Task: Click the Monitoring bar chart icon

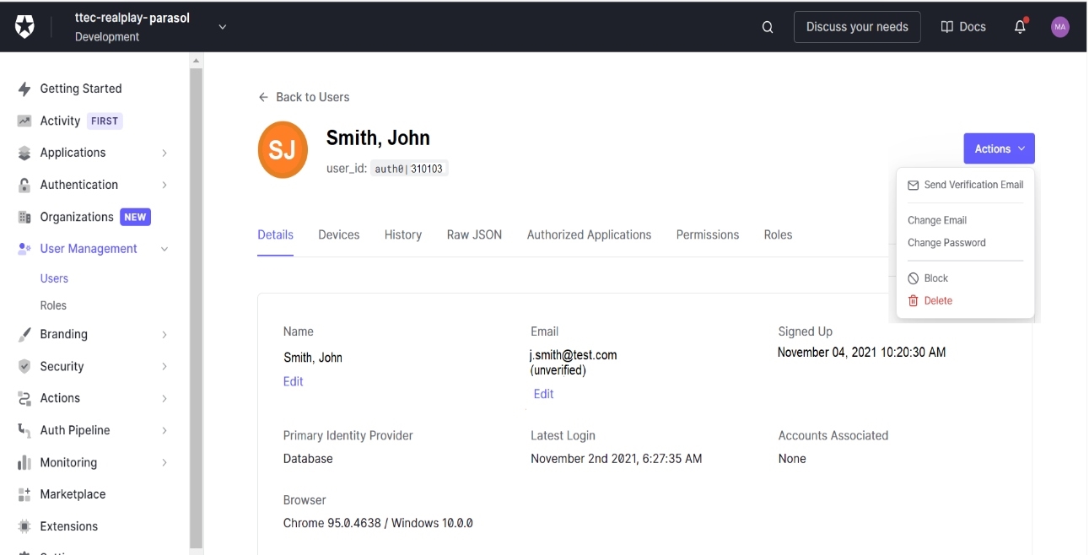Action: click(24, 463)
